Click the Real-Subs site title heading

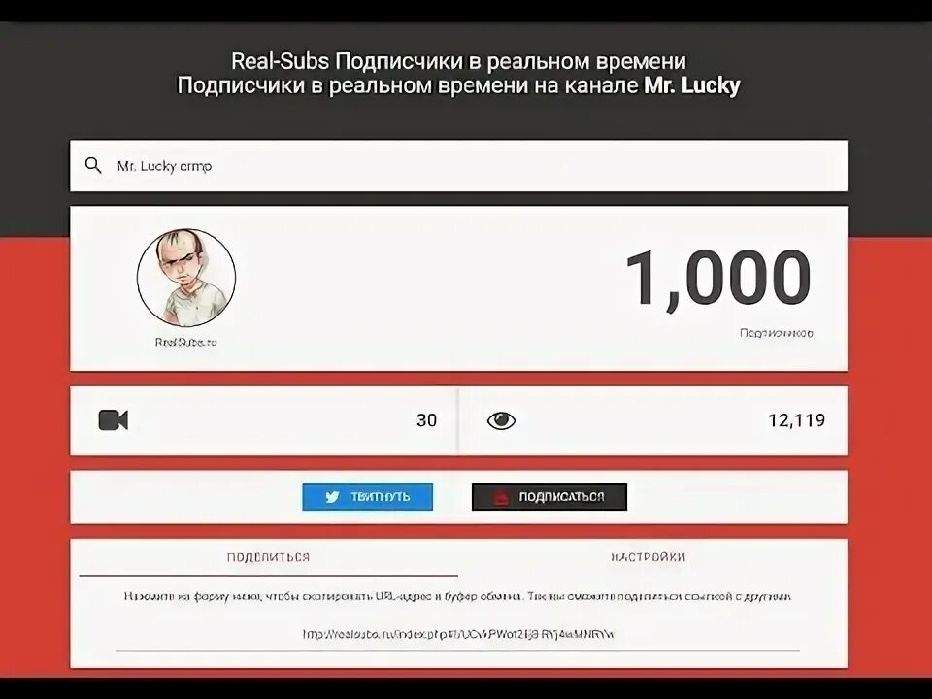pos(458,61)
